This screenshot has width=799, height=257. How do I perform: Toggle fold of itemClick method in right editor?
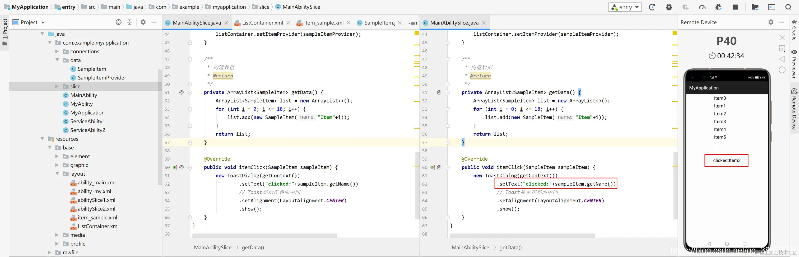448,167
